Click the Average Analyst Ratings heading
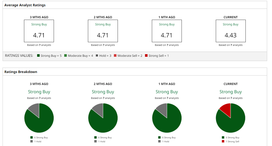 coord(25,5)
